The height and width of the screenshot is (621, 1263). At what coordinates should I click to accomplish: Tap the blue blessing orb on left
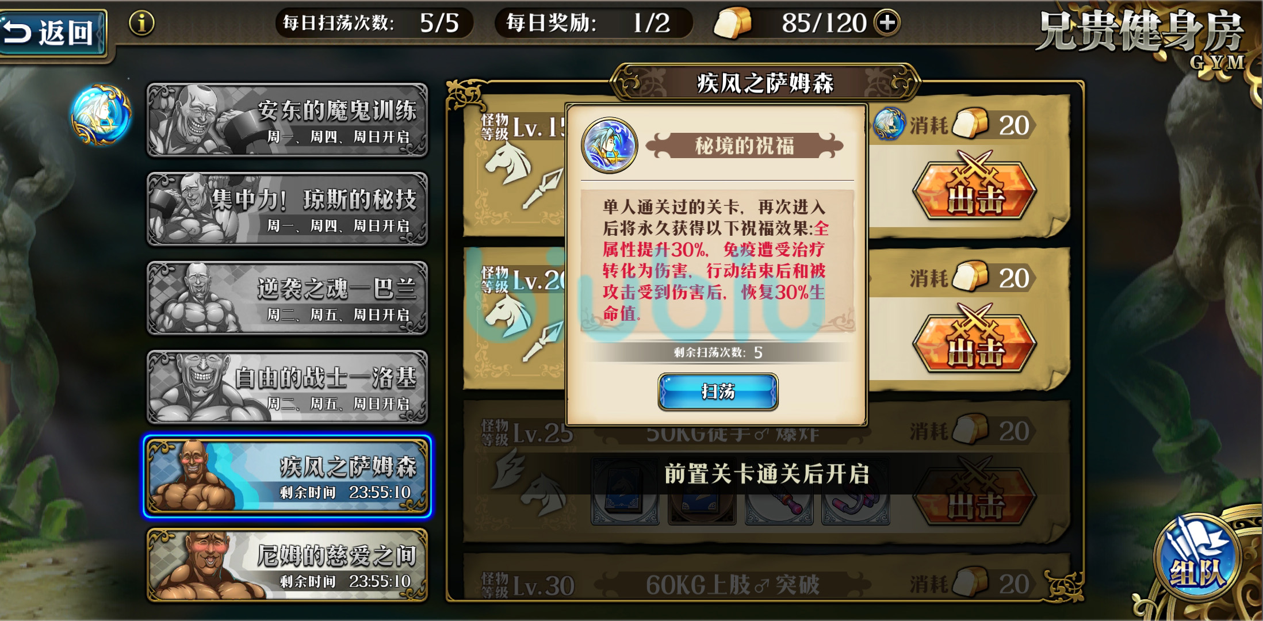pos(101,114)
